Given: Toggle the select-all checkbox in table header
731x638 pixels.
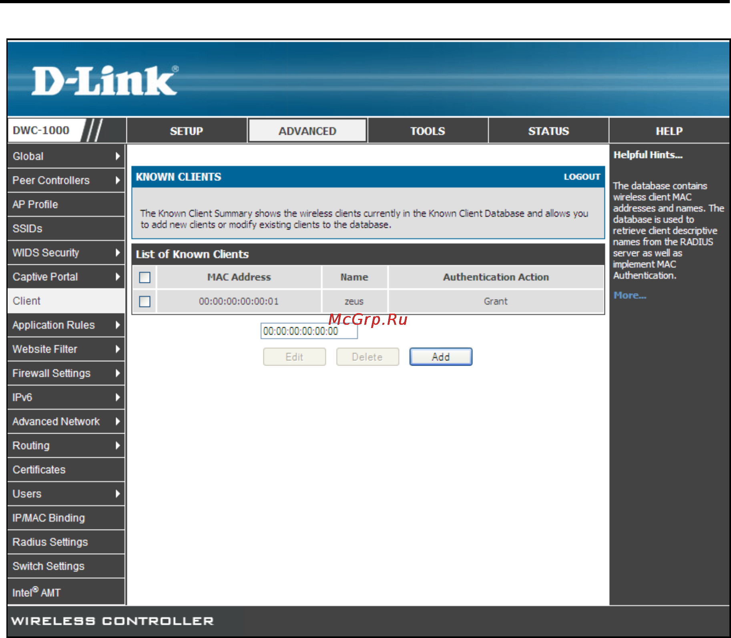Looking at the screenshot, I should click(145, 277).
